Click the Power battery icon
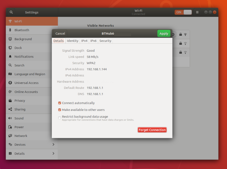Viewport: 227px width, 169px height. click(x=10, y=127)
